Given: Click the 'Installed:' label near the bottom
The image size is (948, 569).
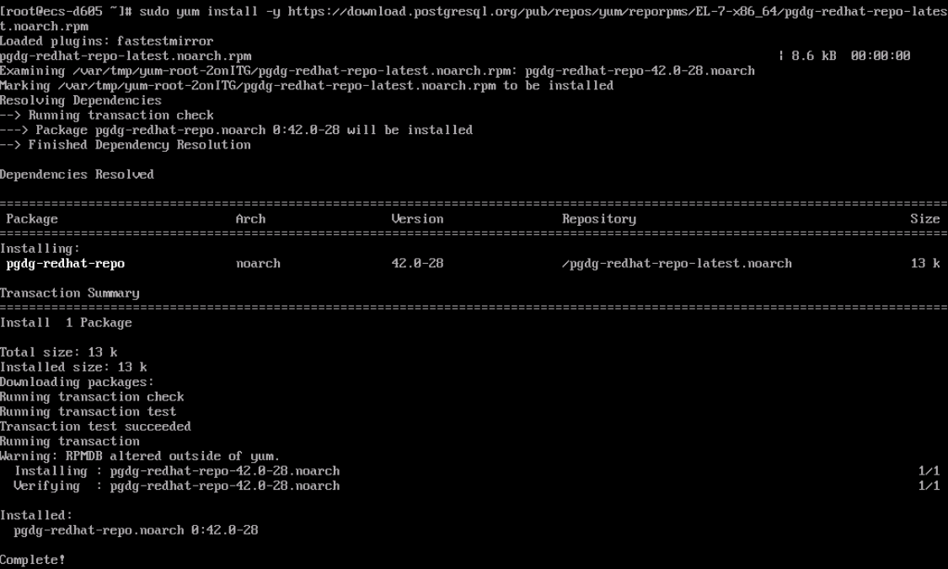Looking at the screenshot, I should [x=36, y=515].
